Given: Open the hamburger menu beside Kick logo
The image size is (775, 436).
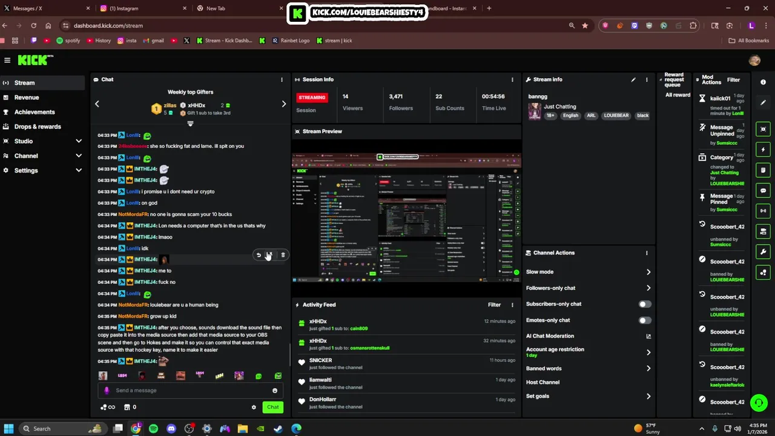Looking at the screenshot, I should (7, 60).
